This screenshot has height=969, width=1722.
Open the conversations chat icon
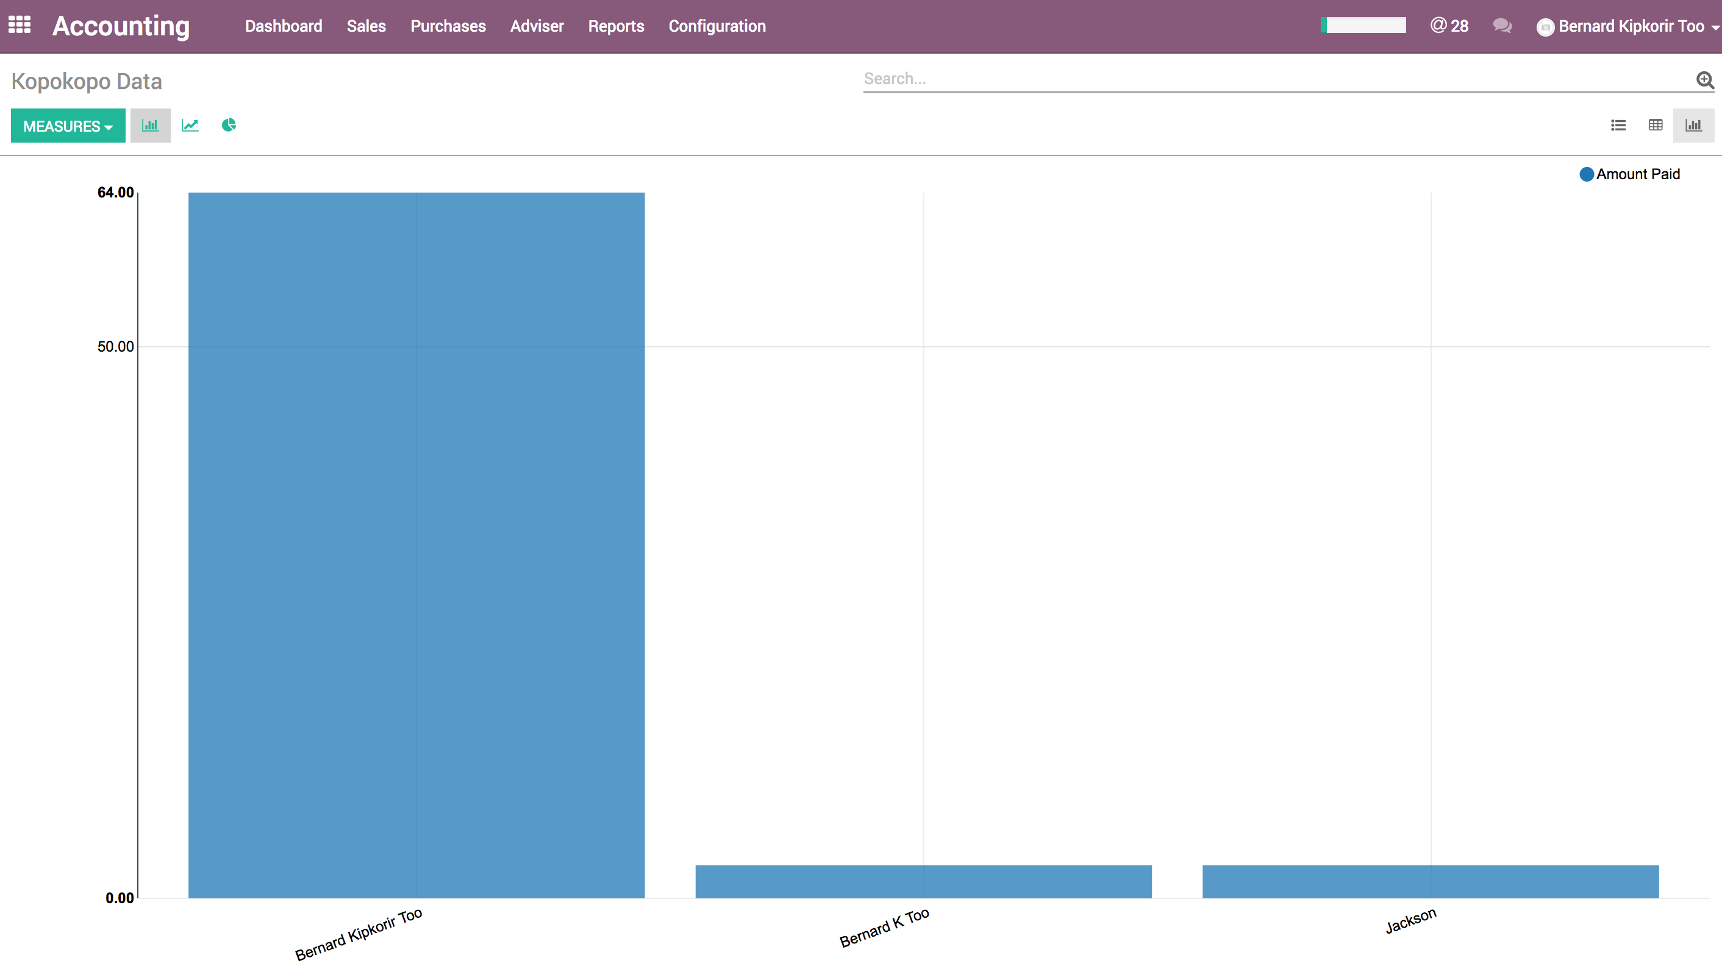click(x=1502, y=26)
